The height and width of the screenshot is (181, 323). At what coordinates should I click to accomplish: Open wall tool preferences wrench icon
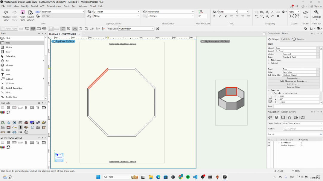[x=158, y=29]
